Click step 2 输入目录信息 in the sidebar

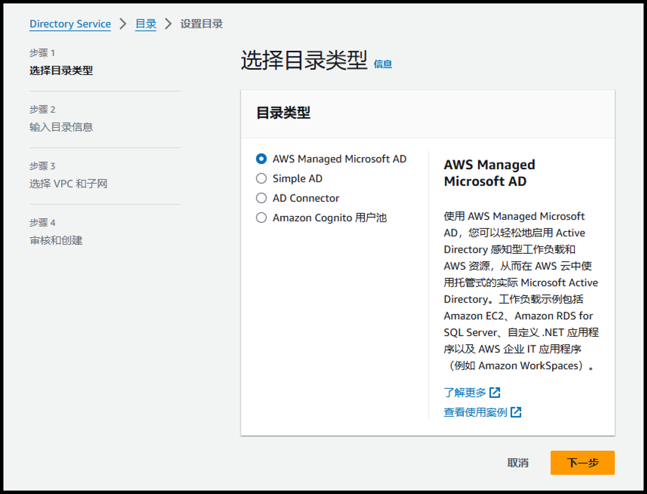click(x=61, y=127)
